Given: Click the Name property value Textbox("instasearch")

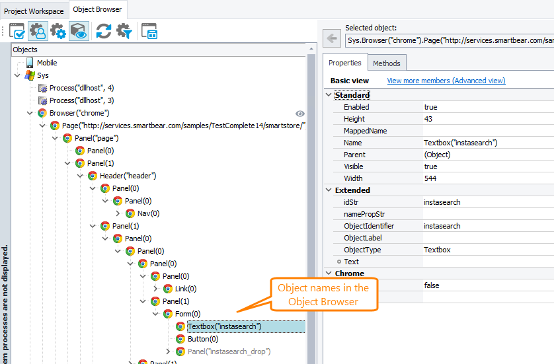Looking at the screenshot, I should click(x=460, y=143).
